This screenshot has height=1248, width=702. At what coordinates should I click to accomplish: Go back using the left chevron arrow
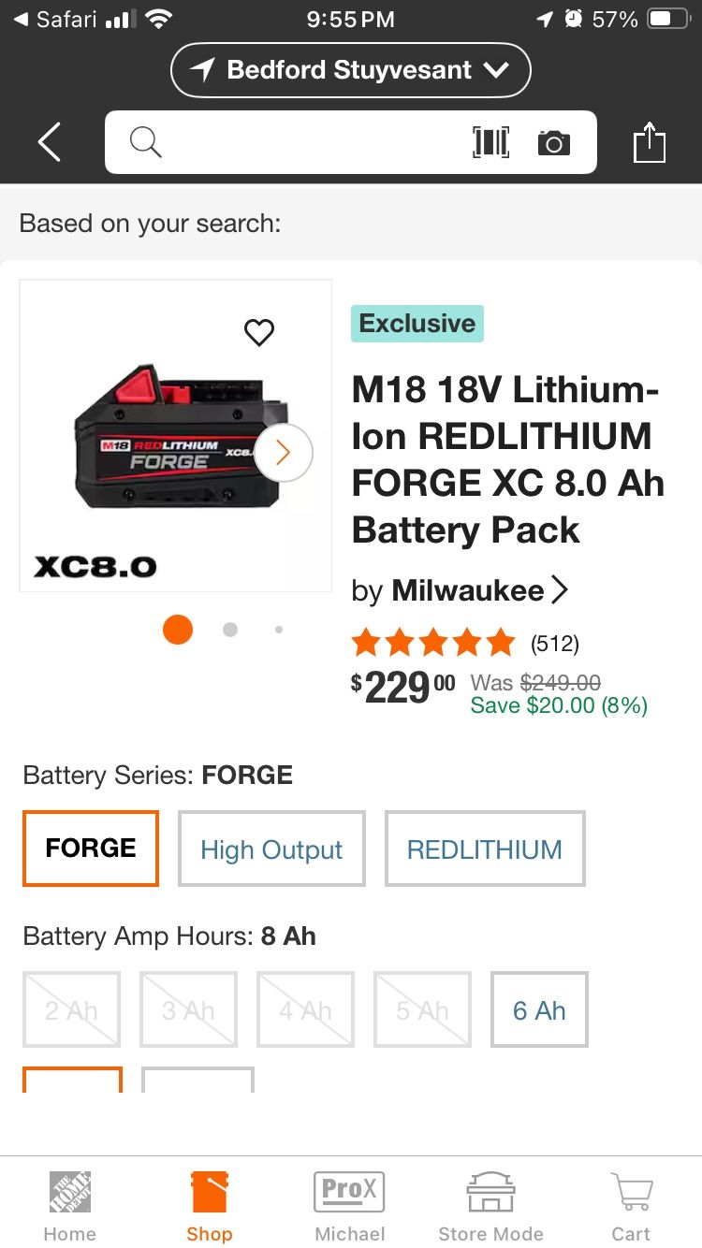coord(48,140)
